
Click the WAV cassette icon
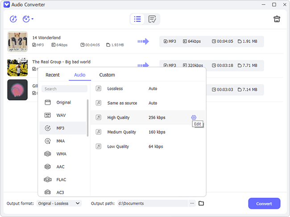[x=48, y=115]
